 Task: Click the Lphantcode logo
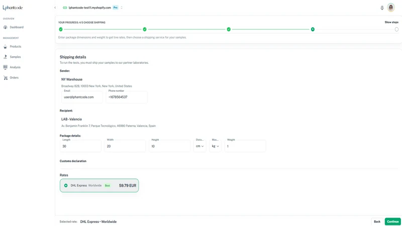[x=13, y=8]
